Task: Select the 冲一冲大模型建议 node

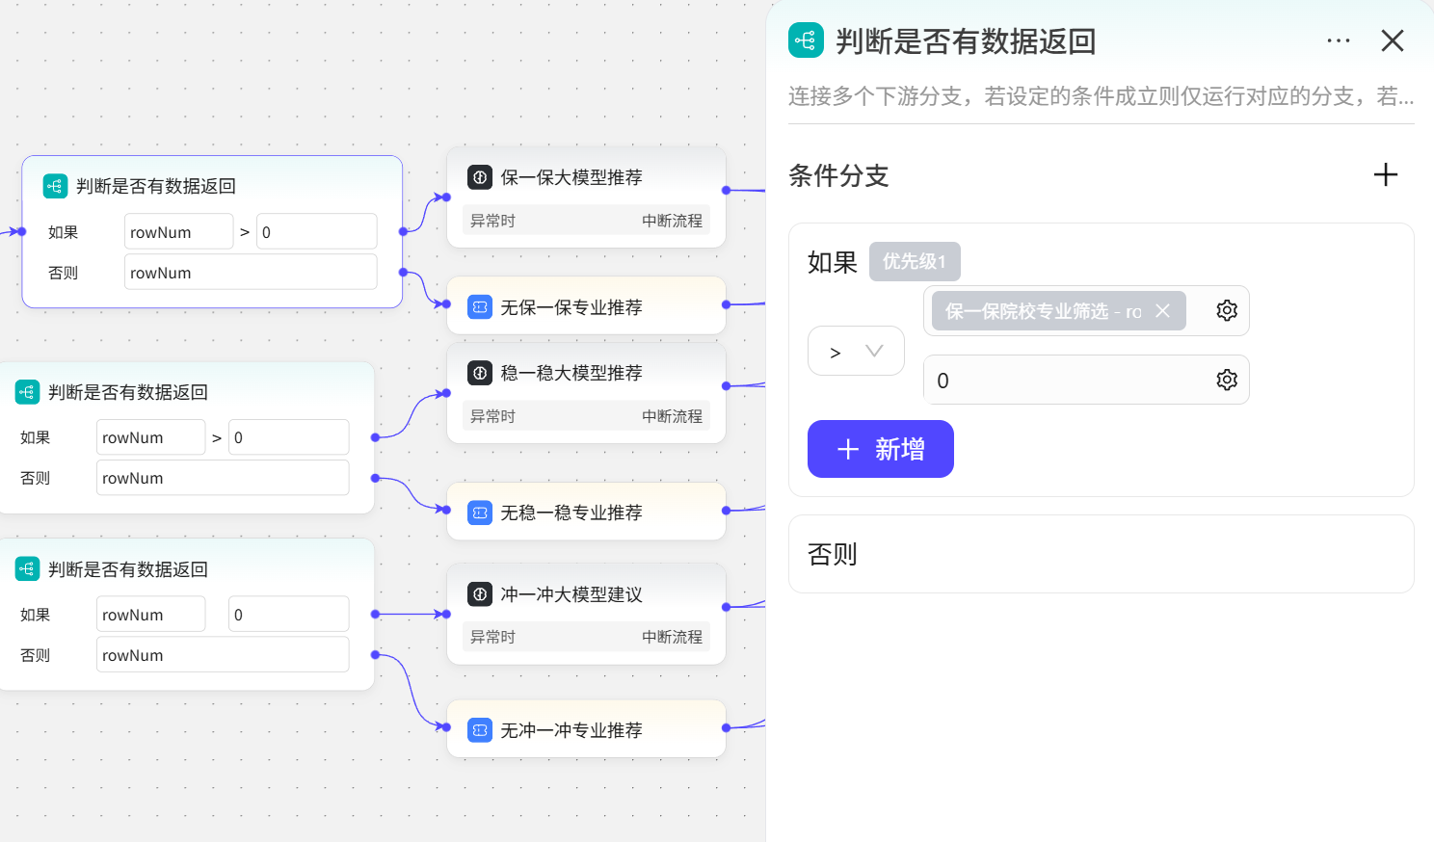Action: [x=585, y=595]
